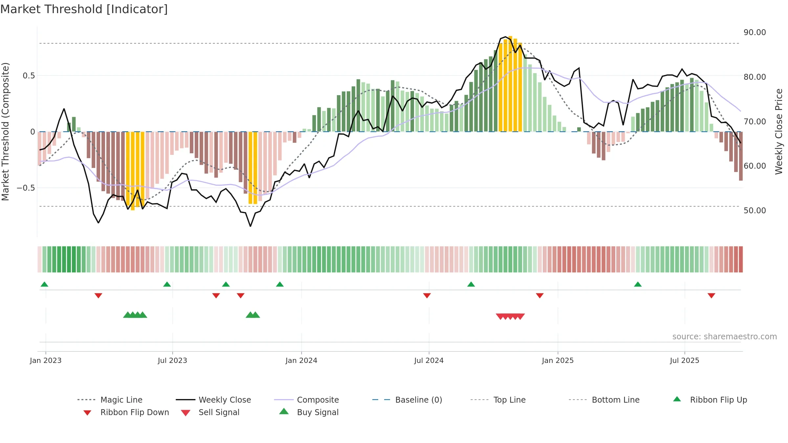Click the 80.00 price axis label
This screenshot has height=443, width=788.
click(755, 77)
